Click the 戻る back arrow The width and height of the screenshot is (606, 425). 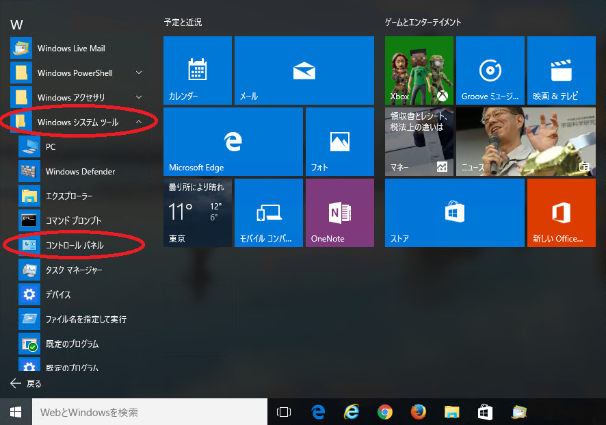point(16,383)
